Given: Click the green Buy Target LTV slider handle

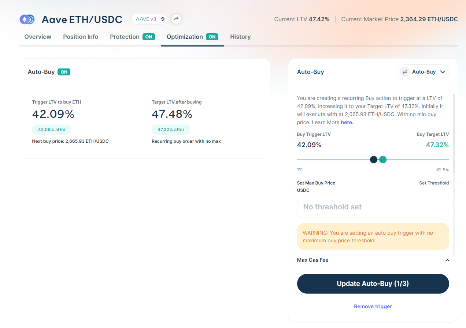Looking at the screenshot, I should (x=383, y=160).
